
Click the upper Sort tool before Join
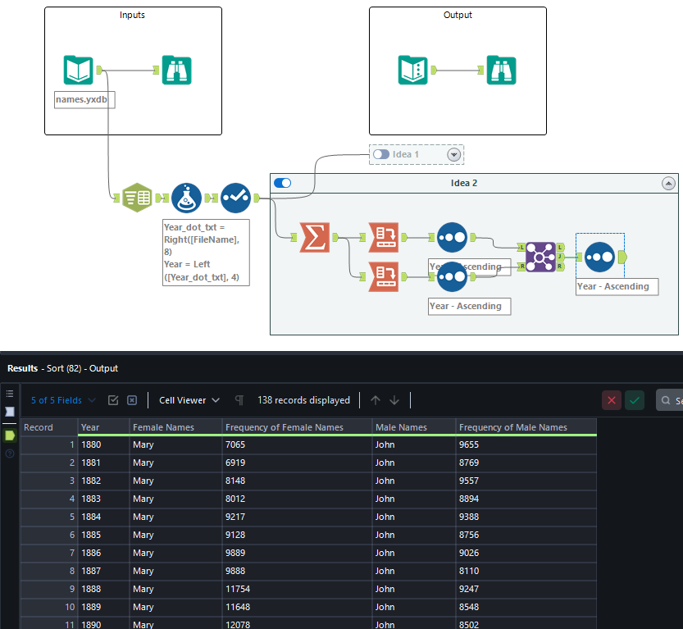point(452,237)
